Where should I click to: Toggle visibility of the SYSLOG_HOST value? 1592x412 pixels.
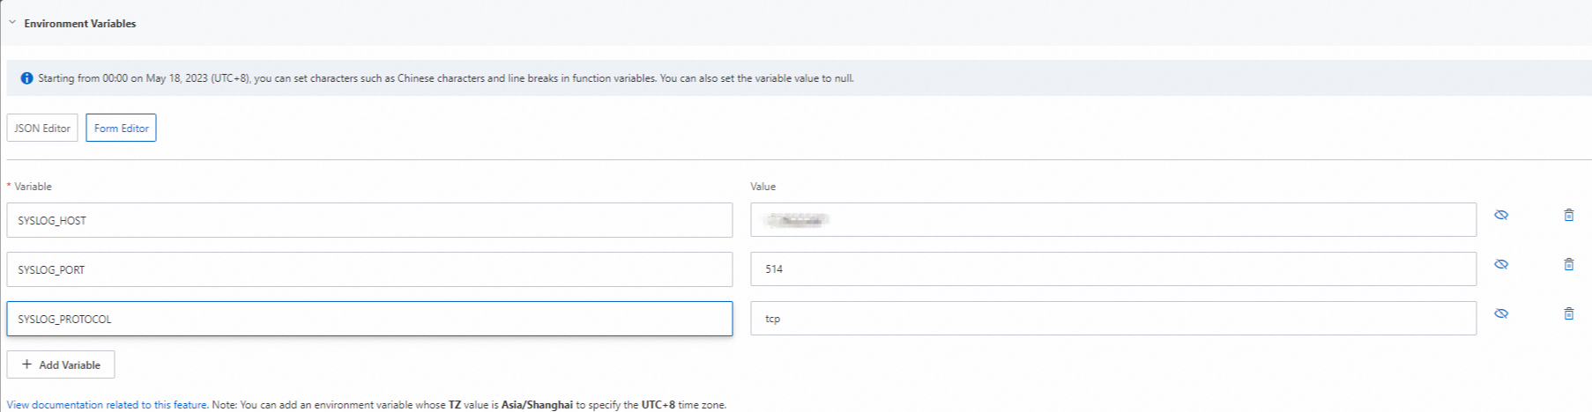click(1501, 215)
